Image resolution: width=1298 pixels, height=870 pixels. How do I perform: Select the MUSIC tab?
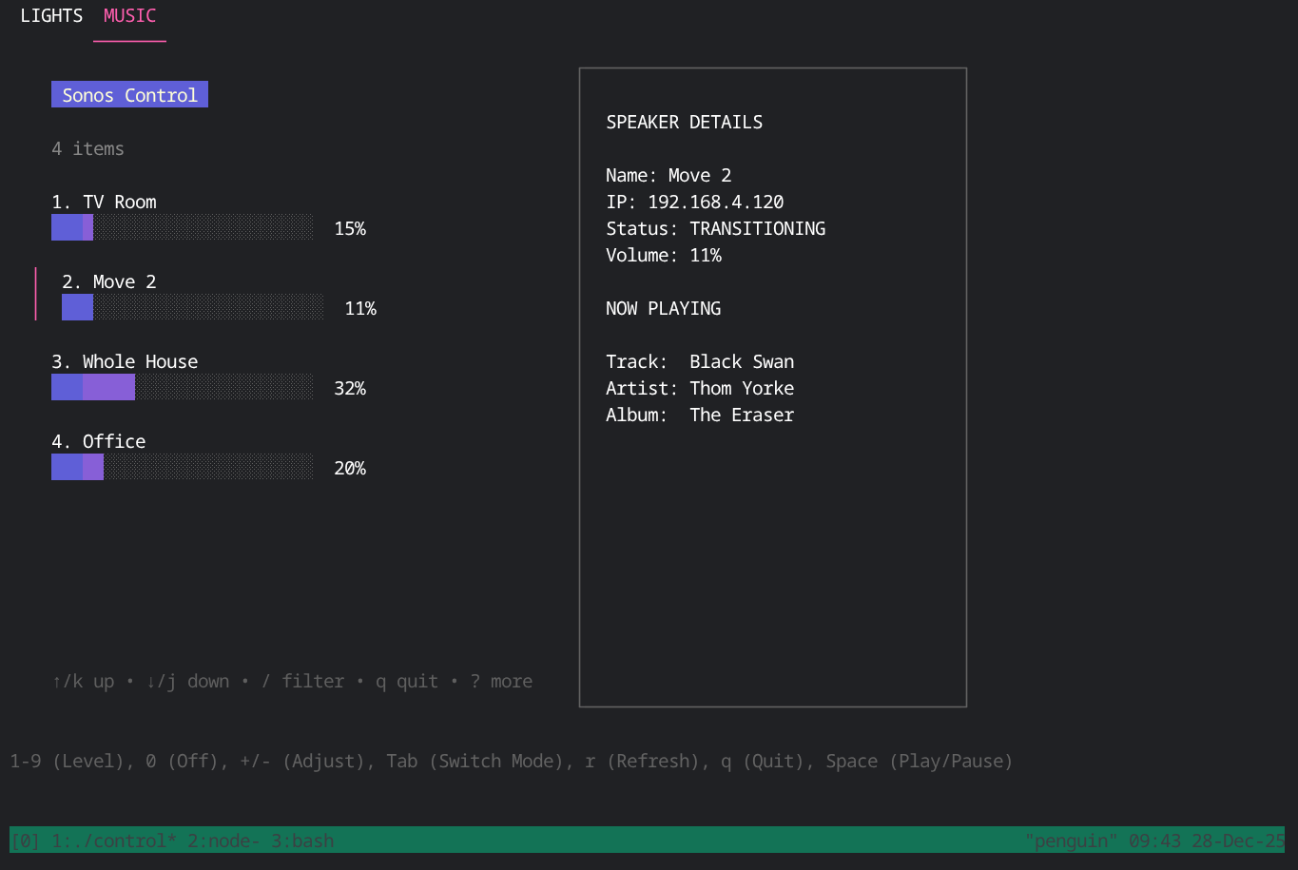pos(129,16)
